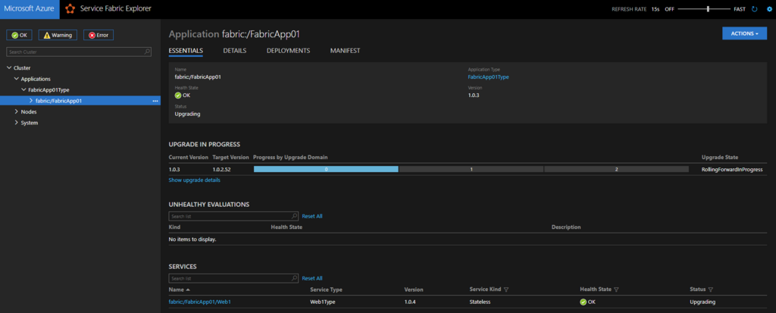Click the search magnifier in Search Cluster box
The width and height of the screenshot is (776, 313).
coord(147,52)
